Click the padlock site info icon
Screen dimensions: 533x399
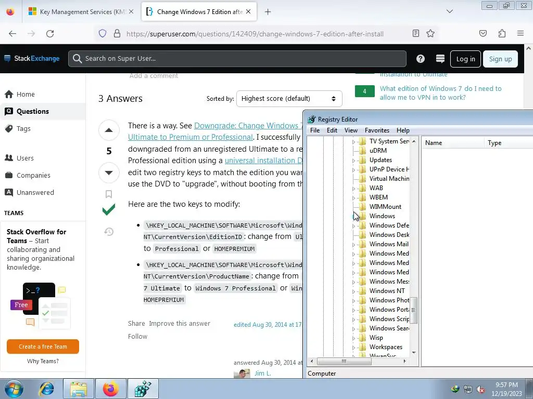(x=117, y=34)
